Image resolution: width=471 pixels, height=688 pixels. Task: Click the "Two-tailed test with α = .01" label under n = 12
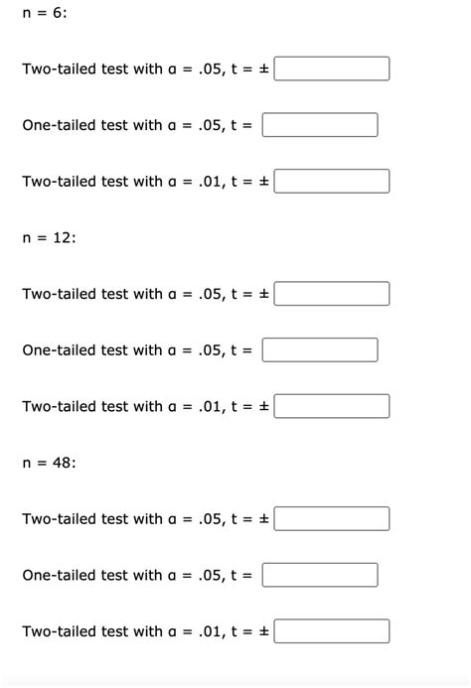tap(123, 406)
